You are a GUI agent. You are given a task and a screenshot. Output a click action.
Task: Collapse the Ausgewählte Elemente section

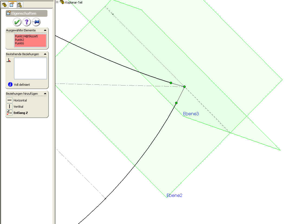[45, 30]
